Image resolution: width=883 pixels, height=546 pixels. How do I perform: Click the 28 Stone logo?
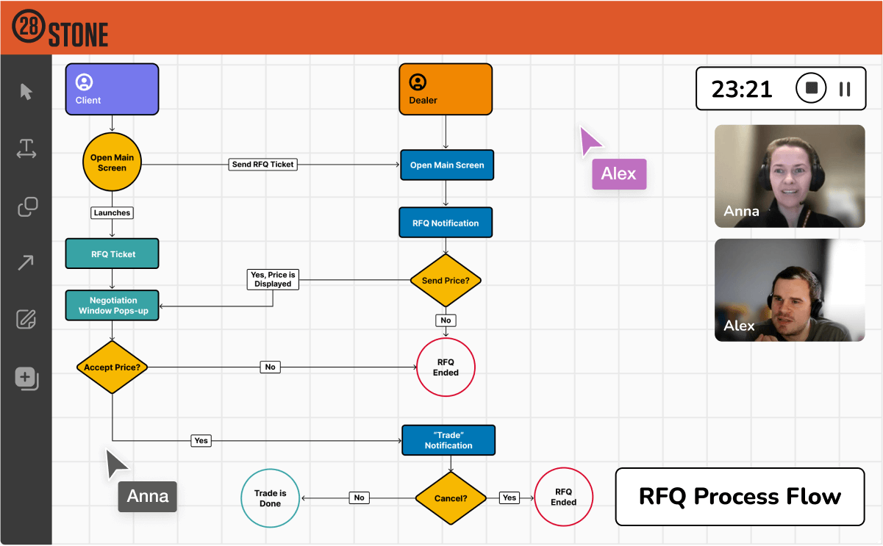pos(60,28)
